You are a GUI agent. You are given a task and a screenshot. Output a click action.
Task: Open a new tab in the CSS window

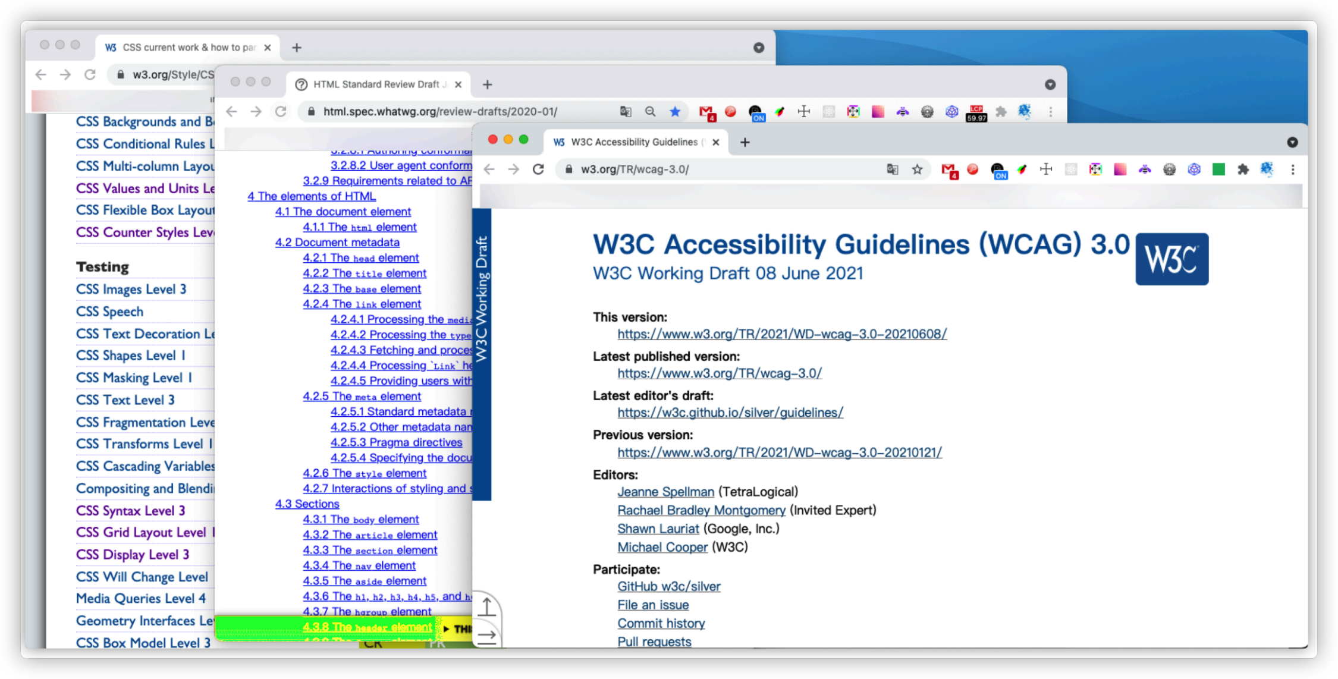pos(296,48)
